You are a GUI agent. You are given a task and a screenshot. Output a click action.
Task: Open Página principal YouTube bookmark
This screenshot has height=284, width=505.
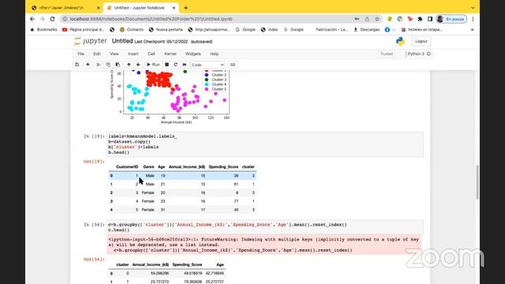pyautogui.click(x=83, y=30)
